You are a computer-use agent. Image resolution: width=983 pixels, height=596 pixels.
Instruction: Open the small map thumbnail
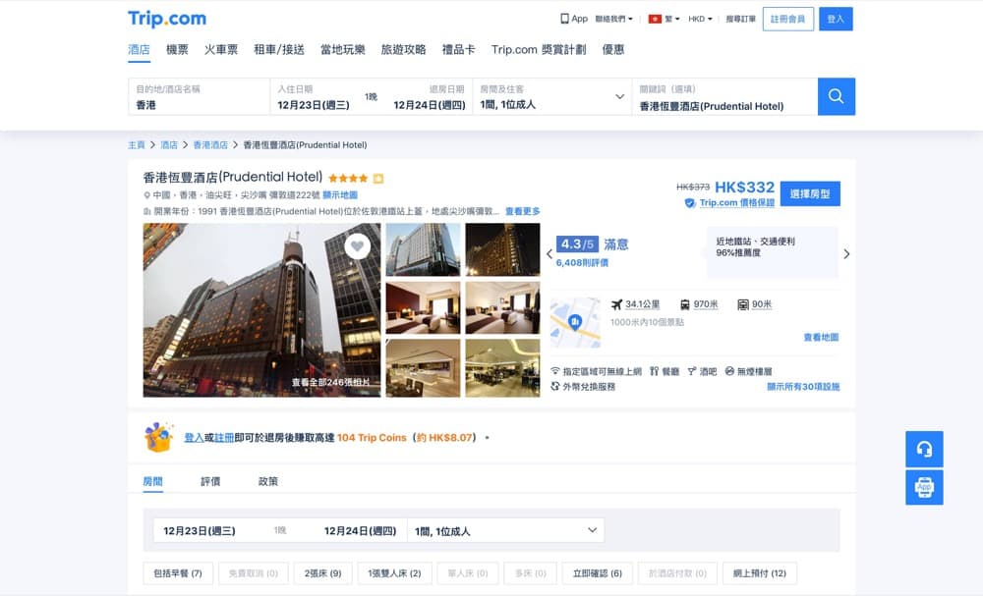pyautogui.click(x=575, y=322)
